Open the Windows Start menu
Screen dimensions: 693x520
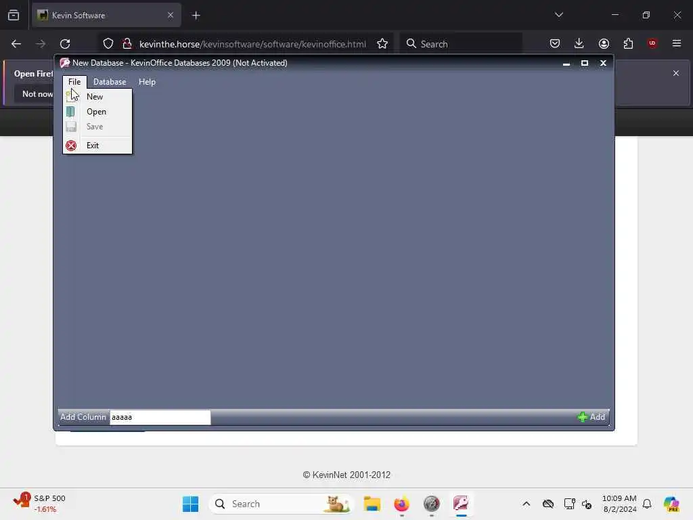coord(190,504)
